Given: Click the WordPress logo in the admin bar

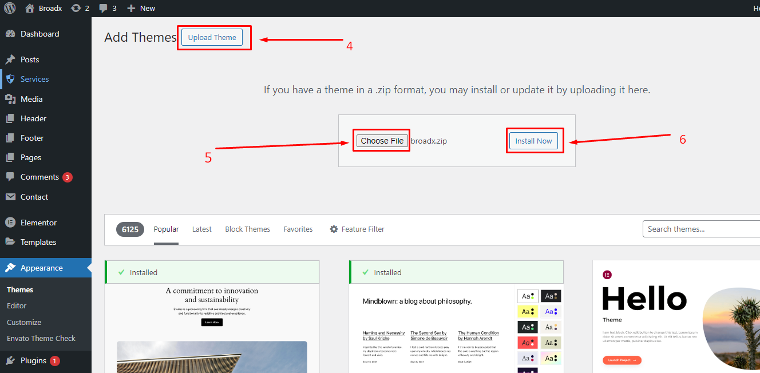Looking at the screenshot, I should click(x=10, y=8).
